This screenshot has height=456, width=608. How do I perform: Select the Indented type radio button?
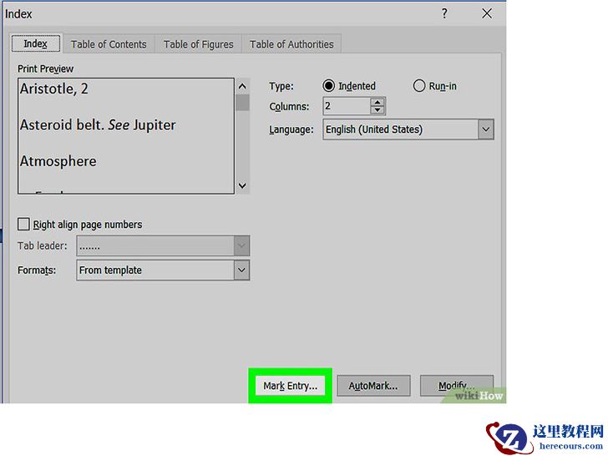tap(328, 86)
